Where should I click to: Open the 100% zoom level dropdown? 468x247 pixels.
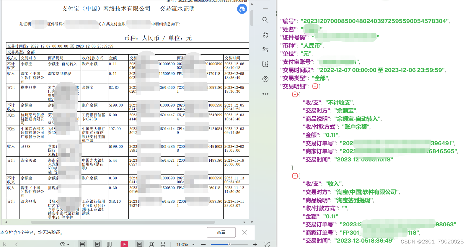(185, 244)
